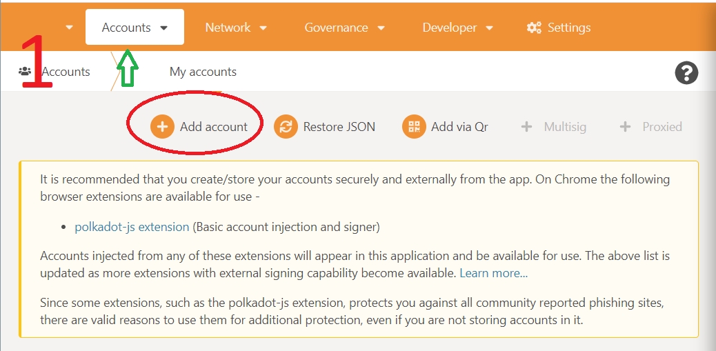Open the Settings menu label
The image size is (716, 351).
(x=569, y=28)
